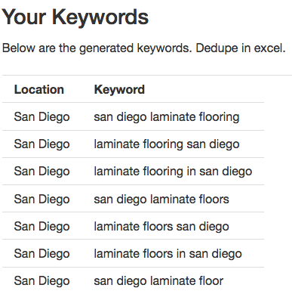Select keyword 'san diego laminate floors'
This screenshot has width=292, height=291.
point(161,199)
